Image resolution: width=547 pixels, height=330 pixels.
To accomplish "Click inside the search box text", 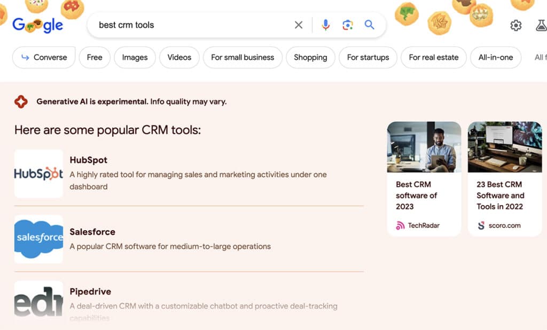I will [126, 25].
